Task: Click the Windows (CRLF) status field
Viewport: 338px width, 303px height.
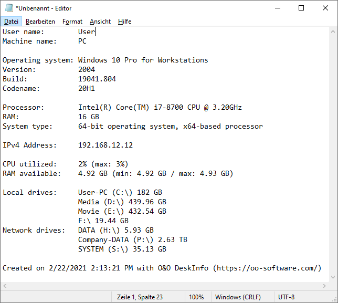Action: click(238, 297)
